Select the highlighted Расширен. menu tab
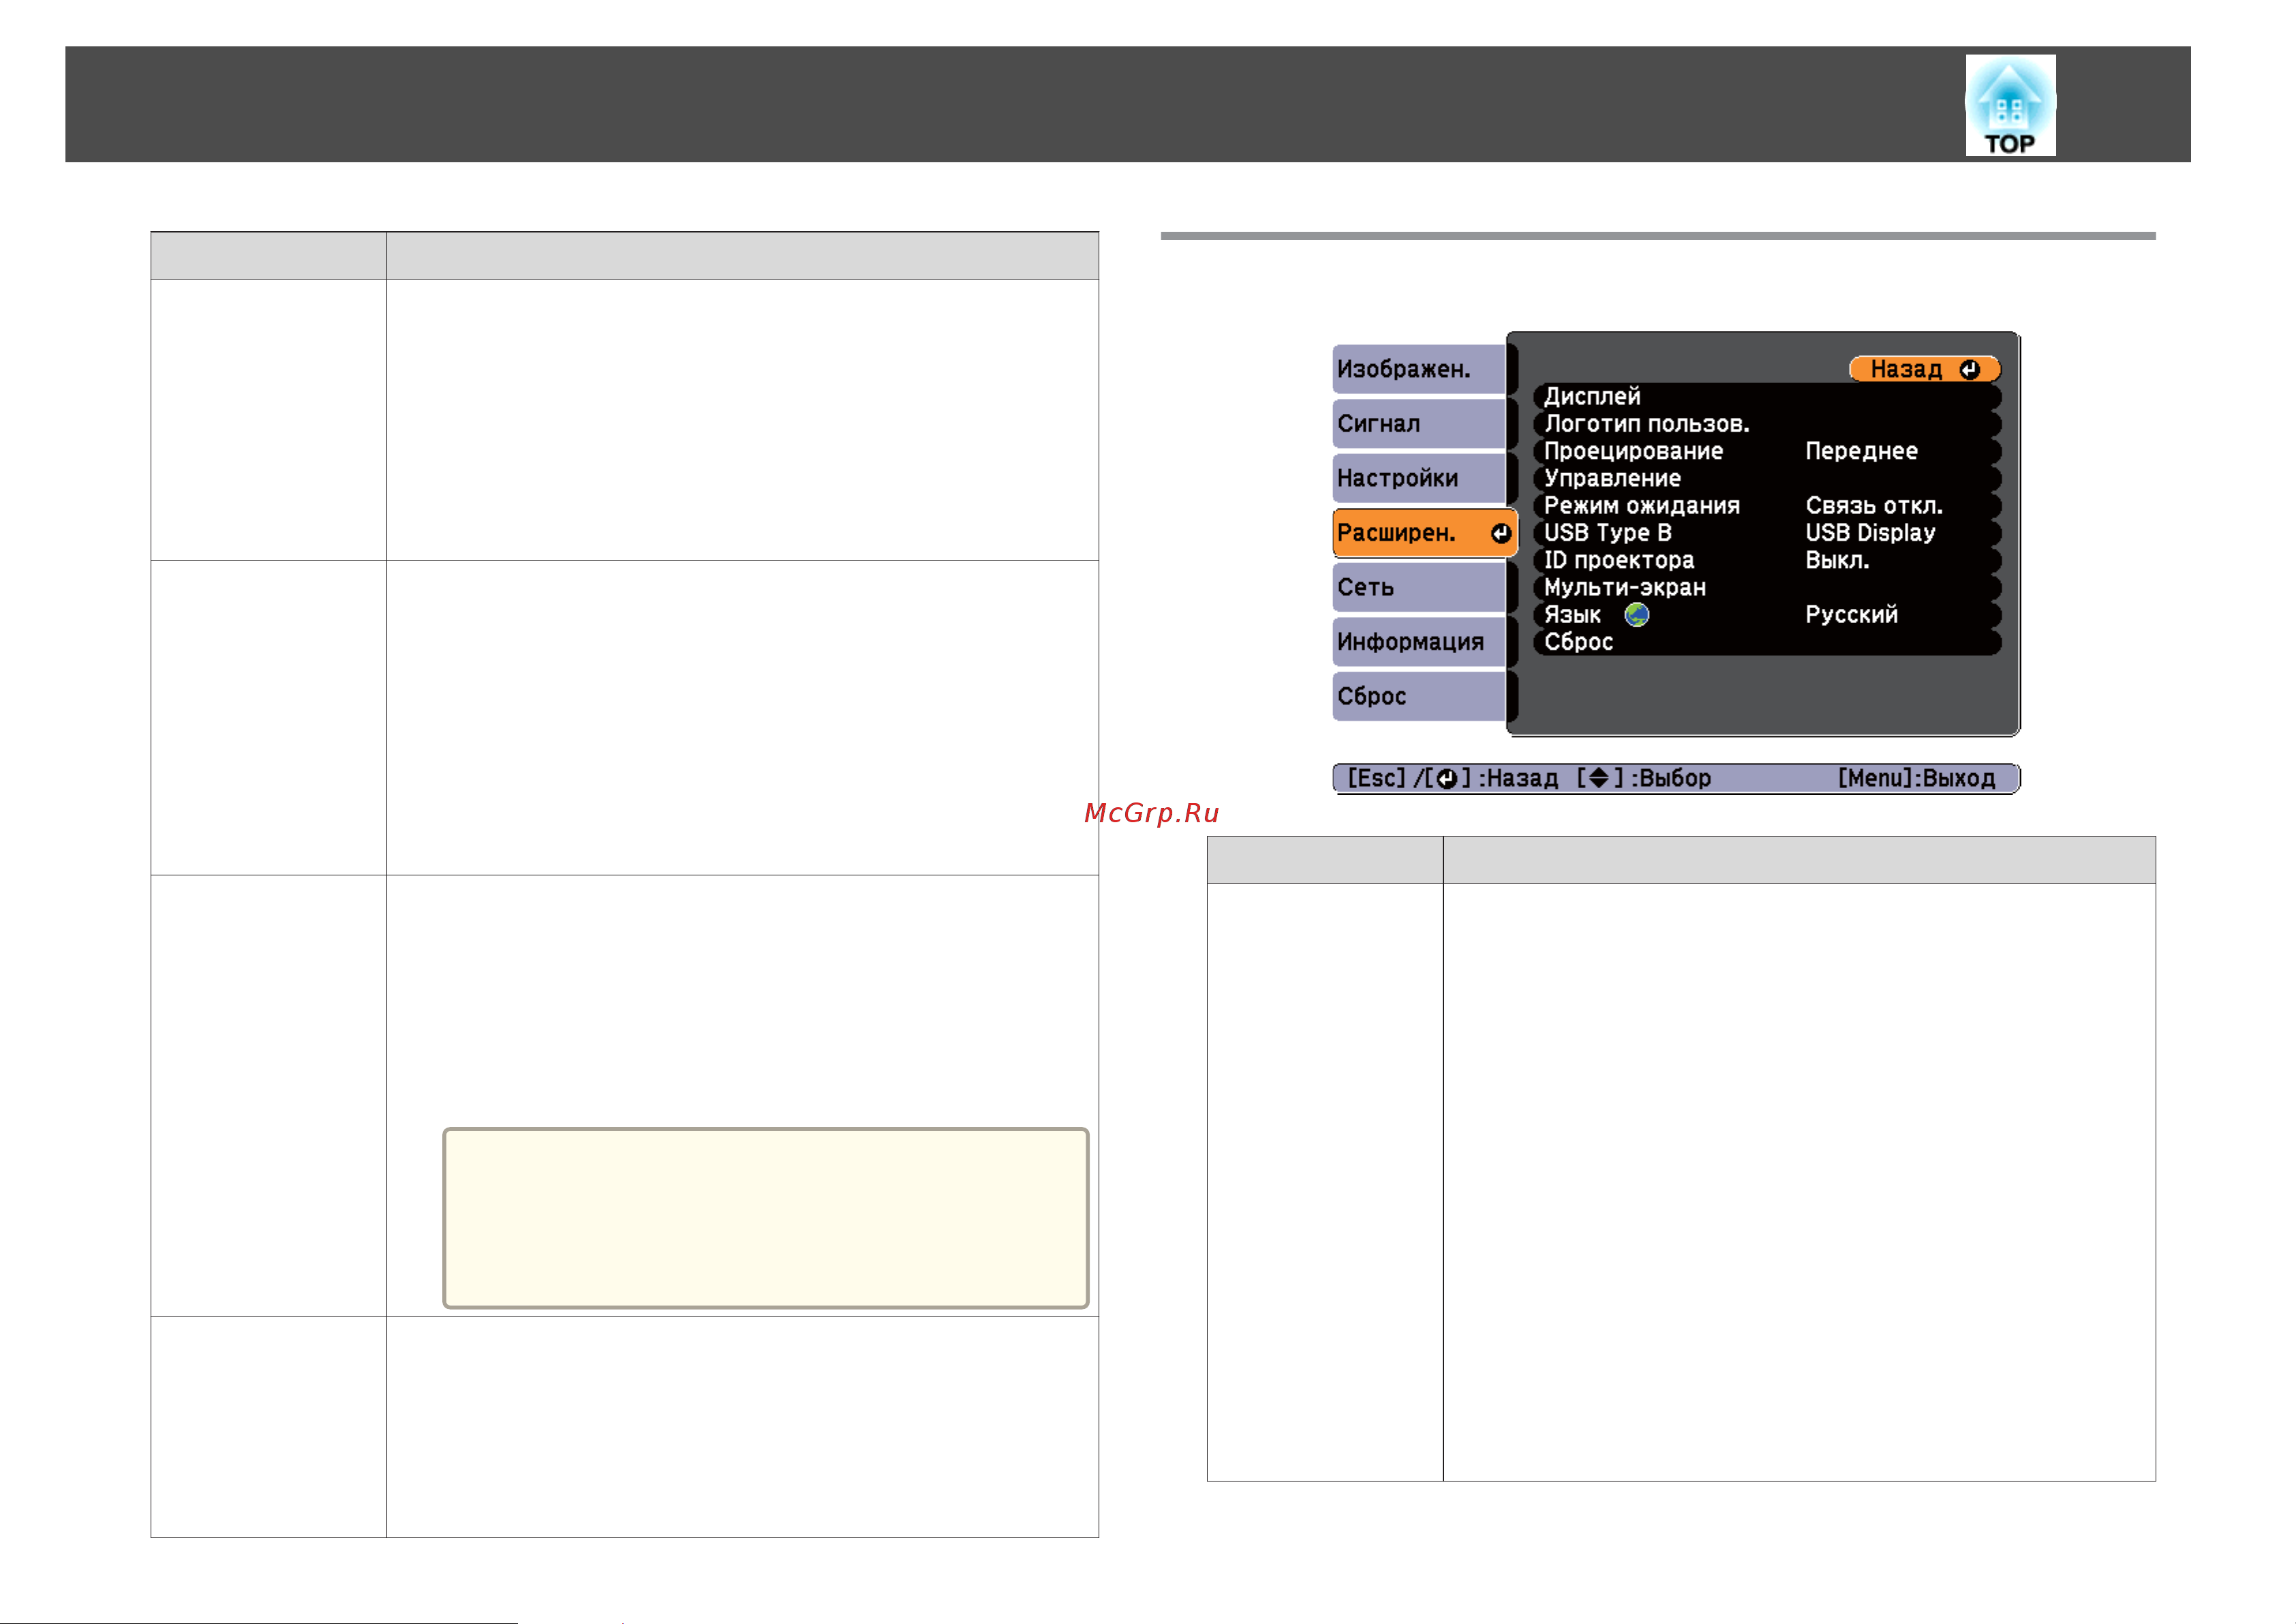This screenshot has height=1624, width=2296. coord(1424,532)
